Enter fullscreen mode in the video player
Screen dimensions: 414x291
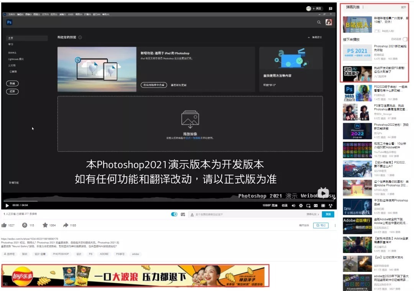330,206
